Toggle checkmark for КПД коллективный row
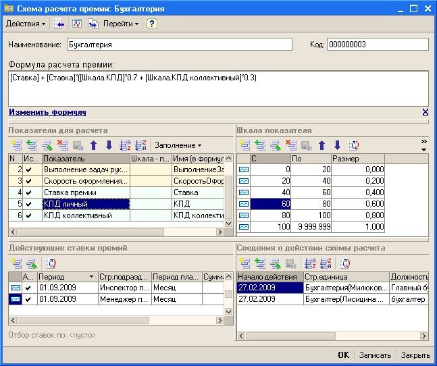The height and width of the screenshot is (366, 437). pos(28,215)
